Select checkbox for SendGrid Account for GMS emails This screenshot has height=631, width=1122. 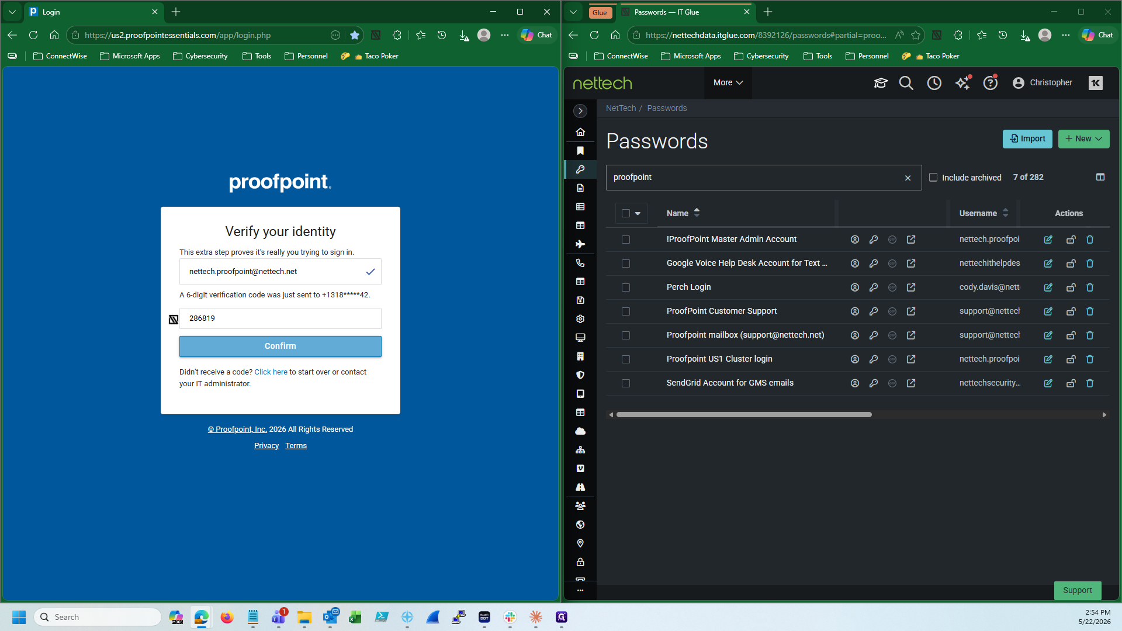coord(626,383)
